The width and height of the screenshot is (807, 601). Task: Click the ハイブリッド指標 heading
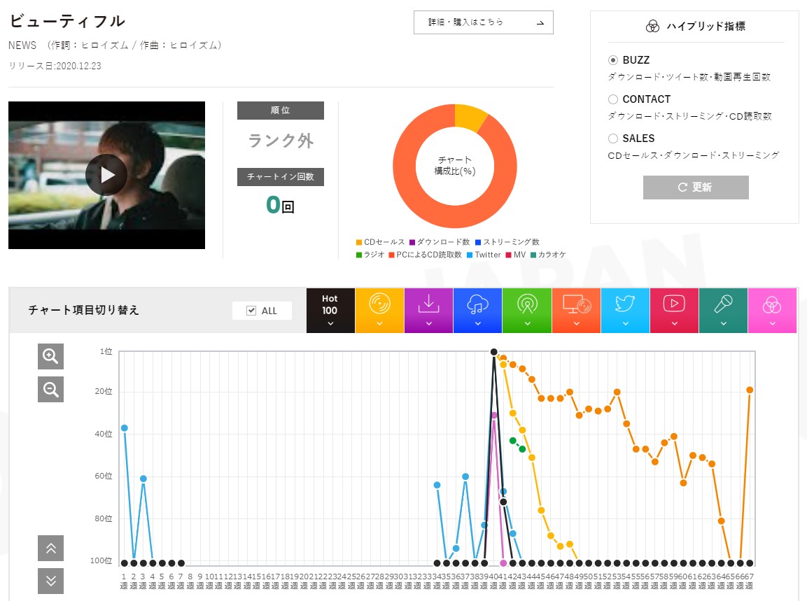tap(706, 27)
